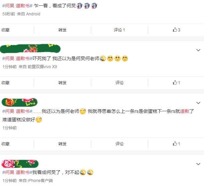Open chevron menu on iPhone客户端 post
204x186 pixels.
(x=198, y=164)
